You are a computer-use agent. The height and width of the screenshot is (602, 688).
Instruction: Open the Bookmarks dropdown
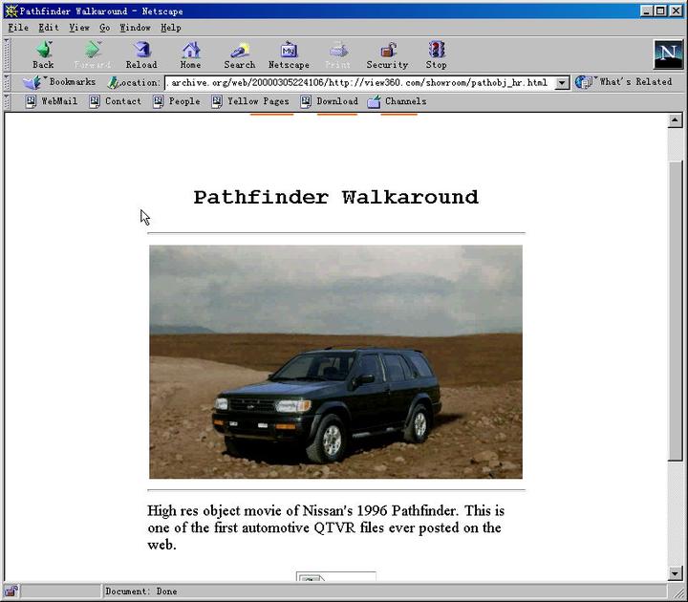(x=60, y=82)
